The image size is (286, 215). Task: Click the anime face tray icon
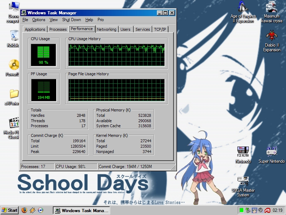254,210
